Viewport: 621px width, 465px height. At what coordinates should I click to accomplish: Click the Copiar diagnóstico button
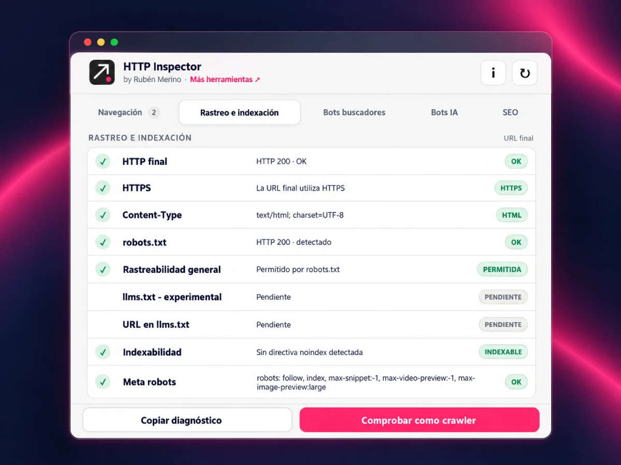187,420
